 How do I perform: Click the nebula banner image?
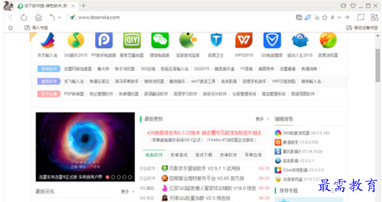(85, 147)
